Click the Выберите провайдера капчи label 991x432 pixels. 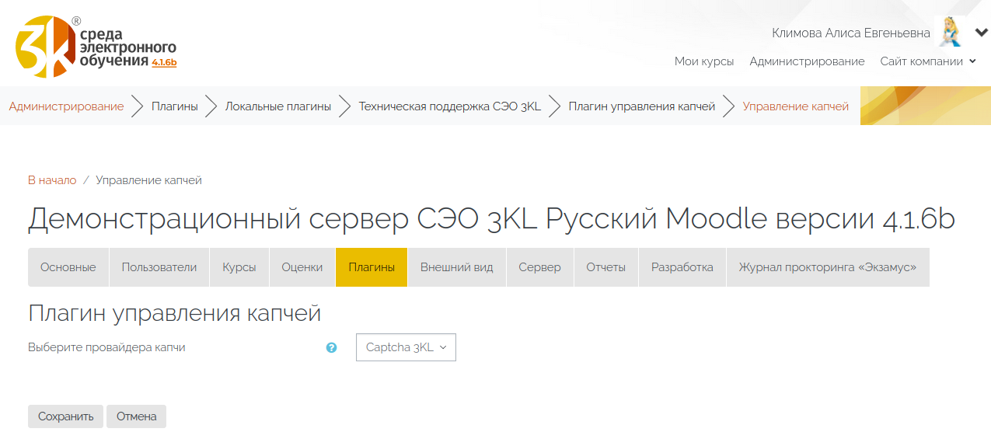pyautogui.click(x=106, y=347)
